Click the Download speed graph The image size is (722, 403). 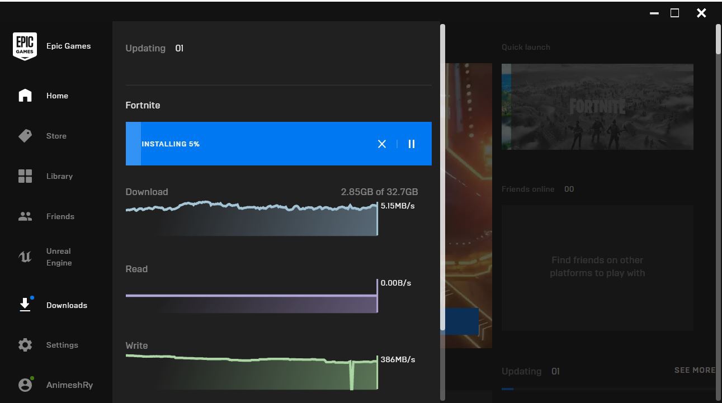tap(252, 219)
